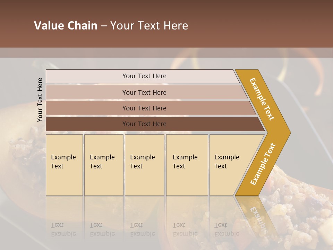Click the upper 'Example Text' on the gold chevron
Viewport: 333px width, 250px height.
click(x=262, y=99)
